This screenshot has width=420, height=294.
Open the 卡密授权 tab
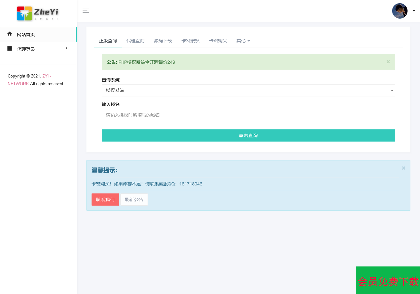190,41
